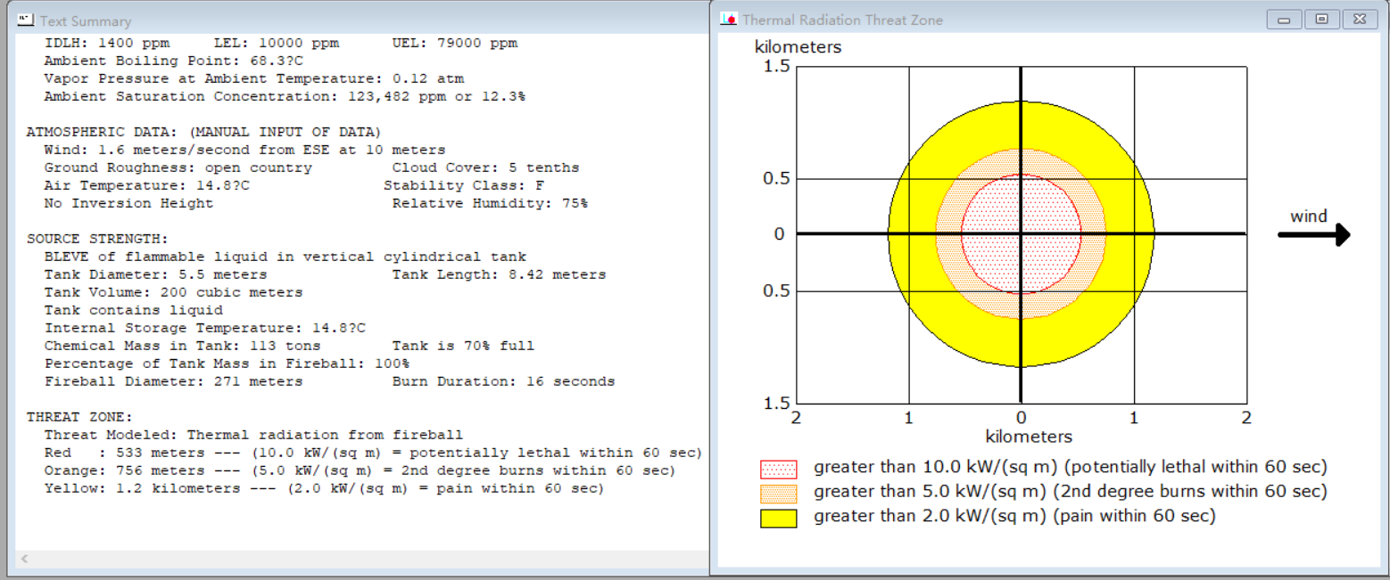Click the Threat Modeled thermal radiation line
The height and width of the screenshot is (580, 1390).
tap(253, 435)
